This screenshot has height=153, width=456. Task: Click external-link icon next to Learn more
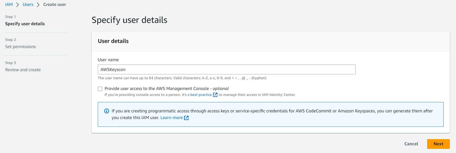186,118
